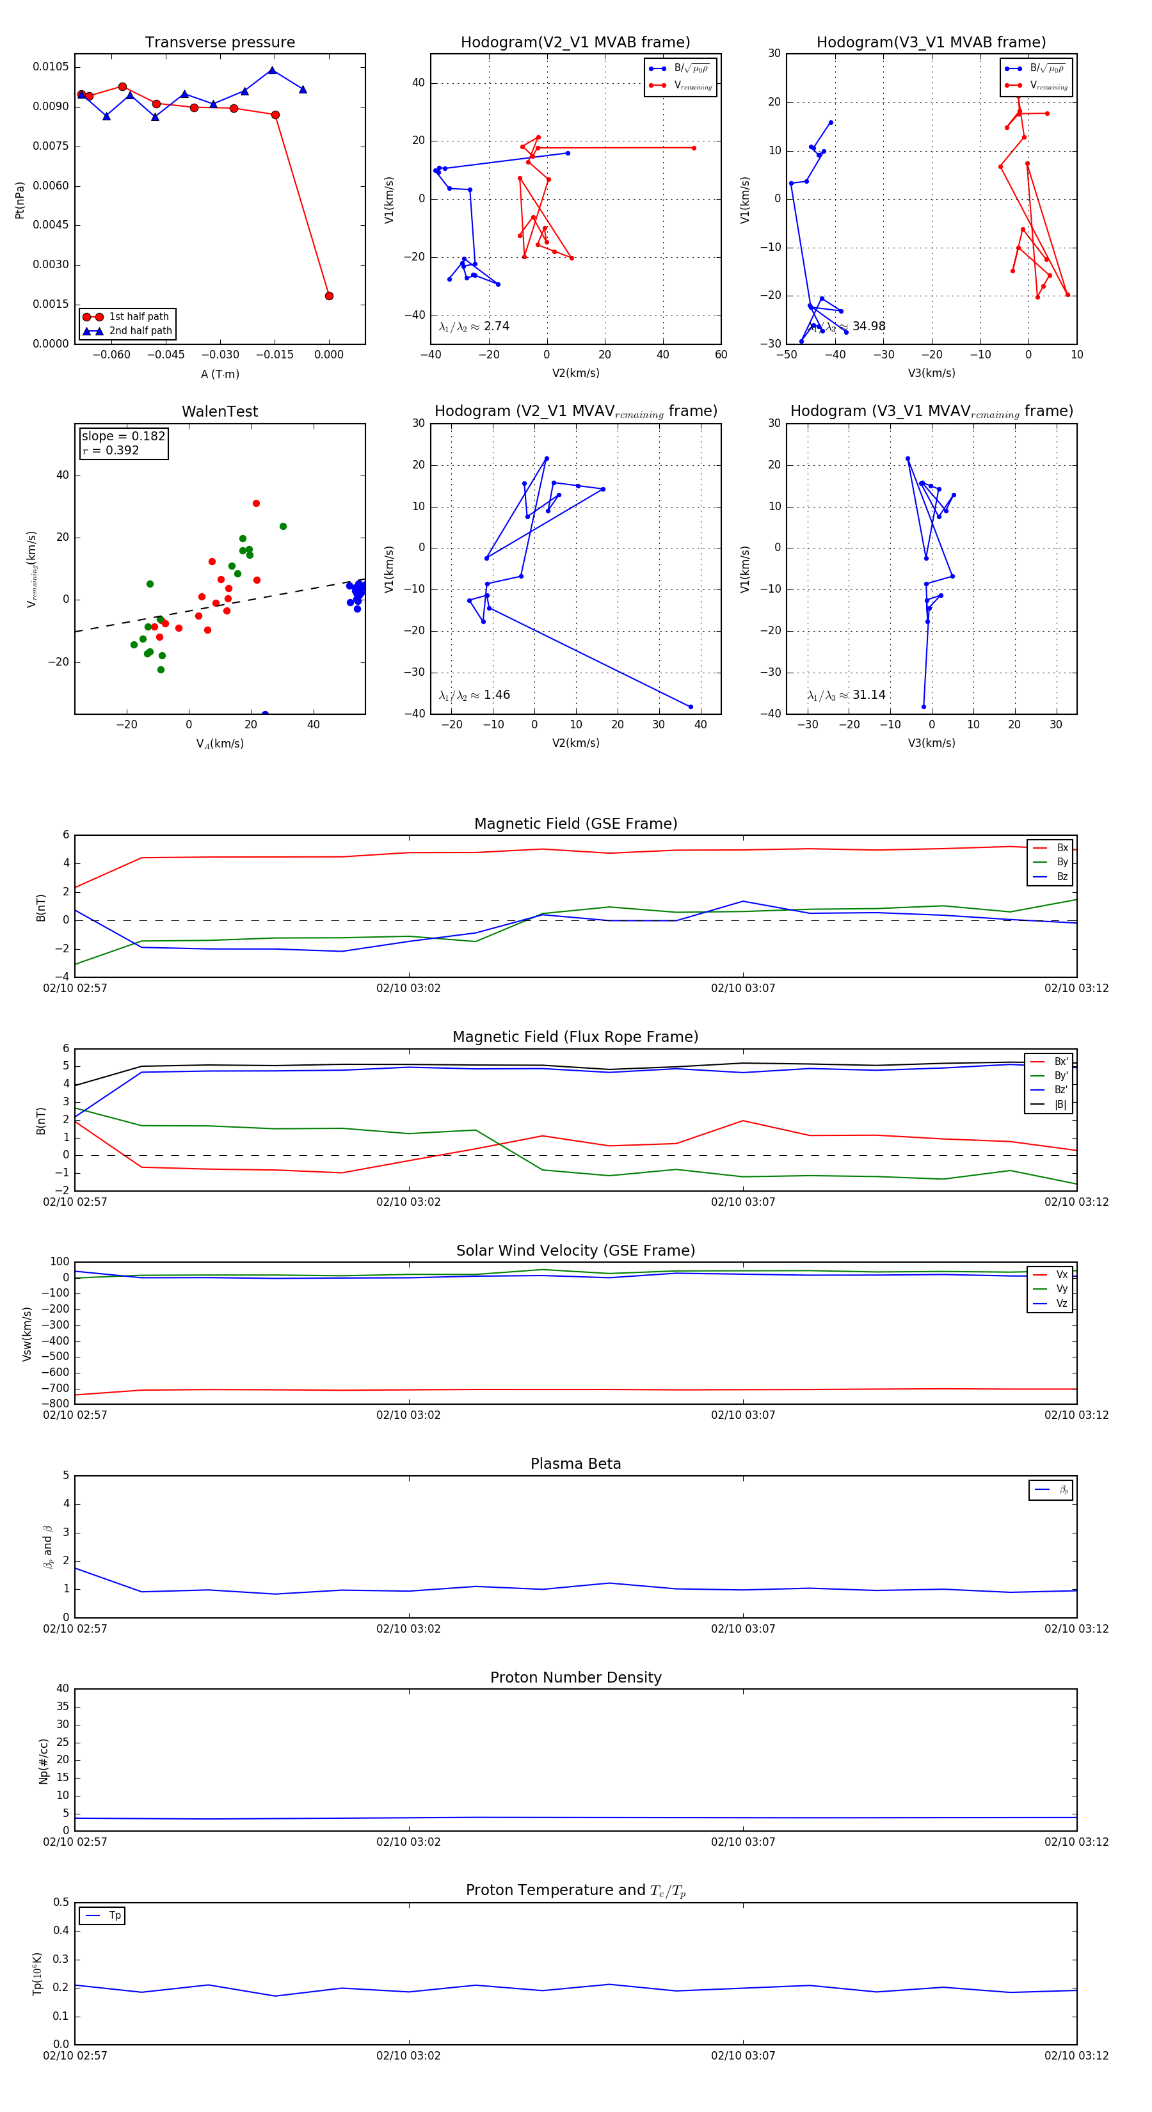Click the 'Proton Number Density' title
Image resolution: width=1152 pixels, height=2112 pixels.
pos(575,1677)
